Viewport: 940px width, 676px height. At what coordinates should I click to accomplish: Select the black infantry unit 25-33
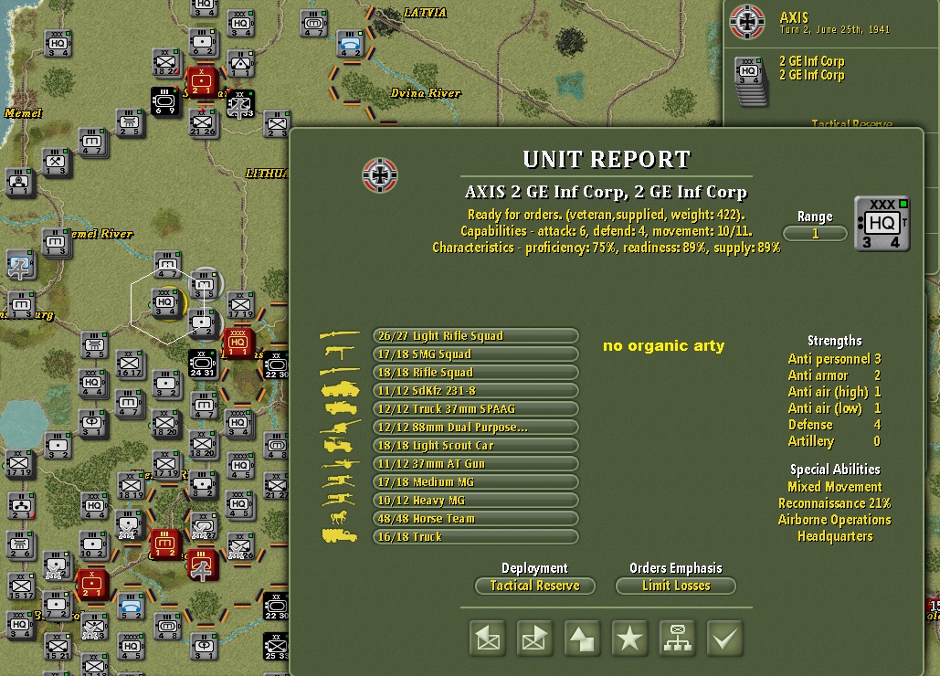coord(277,647)
